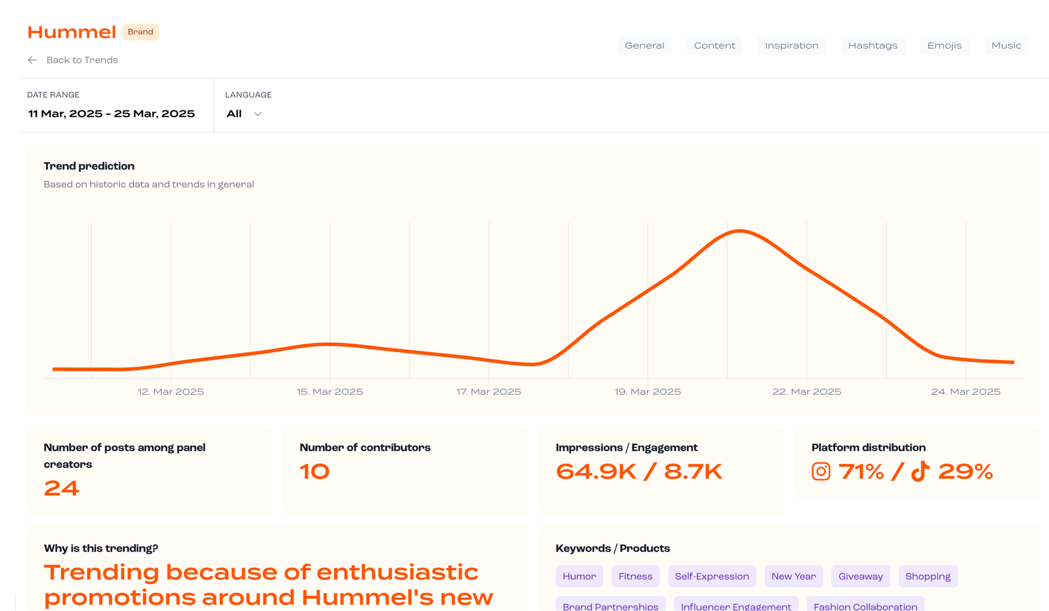Click the Back to Trends link
Screen dimensions: 1049x611
(82, 60)
